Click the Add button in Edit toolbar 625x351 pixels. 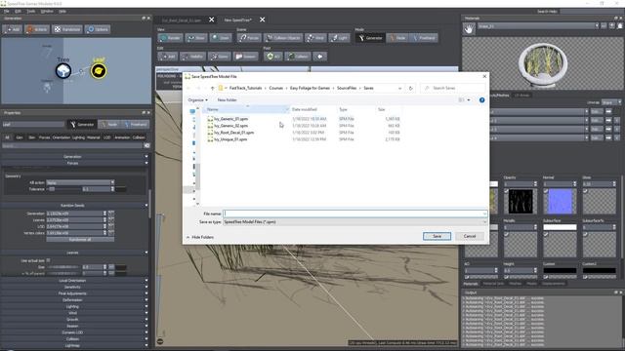click(167, 57)
